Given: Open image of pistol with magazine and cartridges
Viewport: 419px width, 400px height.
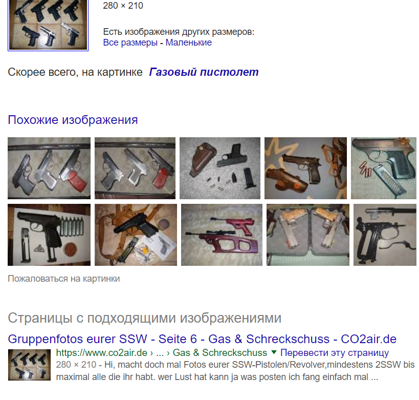Looking at the screenshot, I should (384, 169).
